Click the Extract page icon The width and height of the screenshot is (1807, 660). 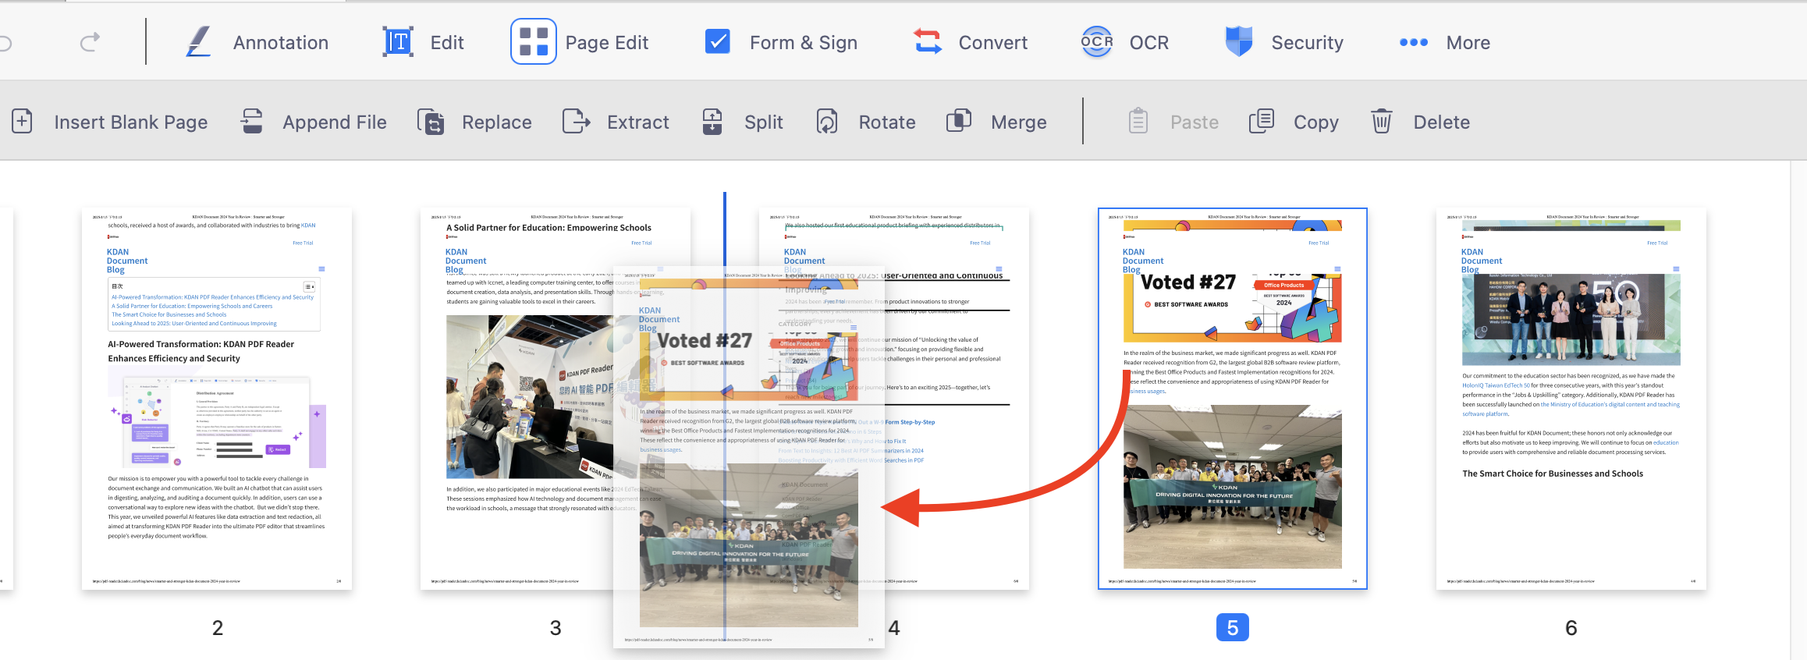click(x=577, y=122)
